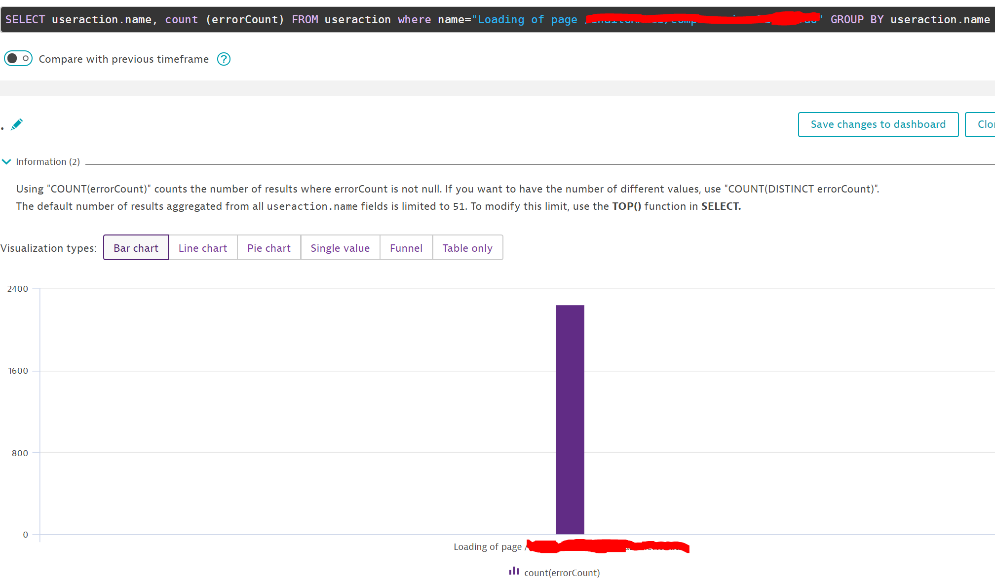Toggle Compare with previous timeframe switch
Screen dimensions: 995x583
point(18,59)
